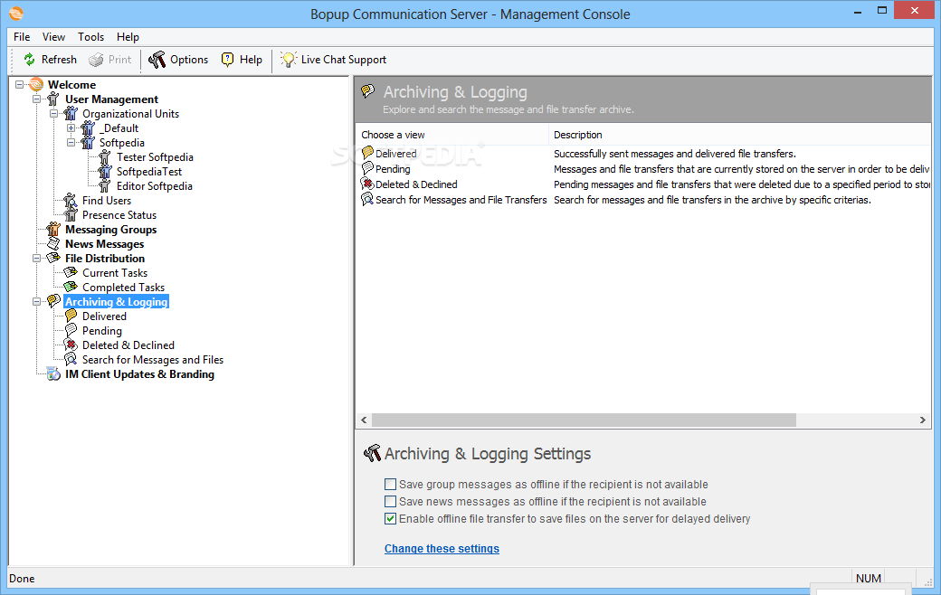This screenshot has width=941, height=595.
Task: Expand the _Default organizational unit
Action: click(71, 127)
